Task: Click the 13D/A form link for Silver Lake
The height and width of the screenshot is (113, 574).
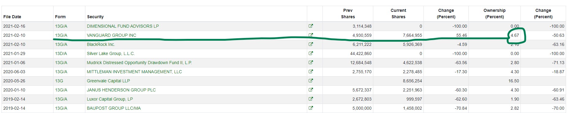Action: [61, 53]
